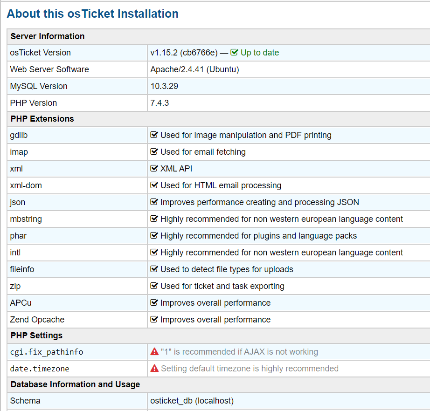The image size is (430, 411).
Task: Click the date.timezone warning triangle icon
Action: (x=154, y=368)
